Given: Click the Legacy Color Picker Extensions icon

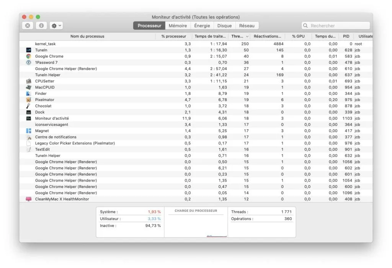Looking at the screenshot, I should (28, 143).
